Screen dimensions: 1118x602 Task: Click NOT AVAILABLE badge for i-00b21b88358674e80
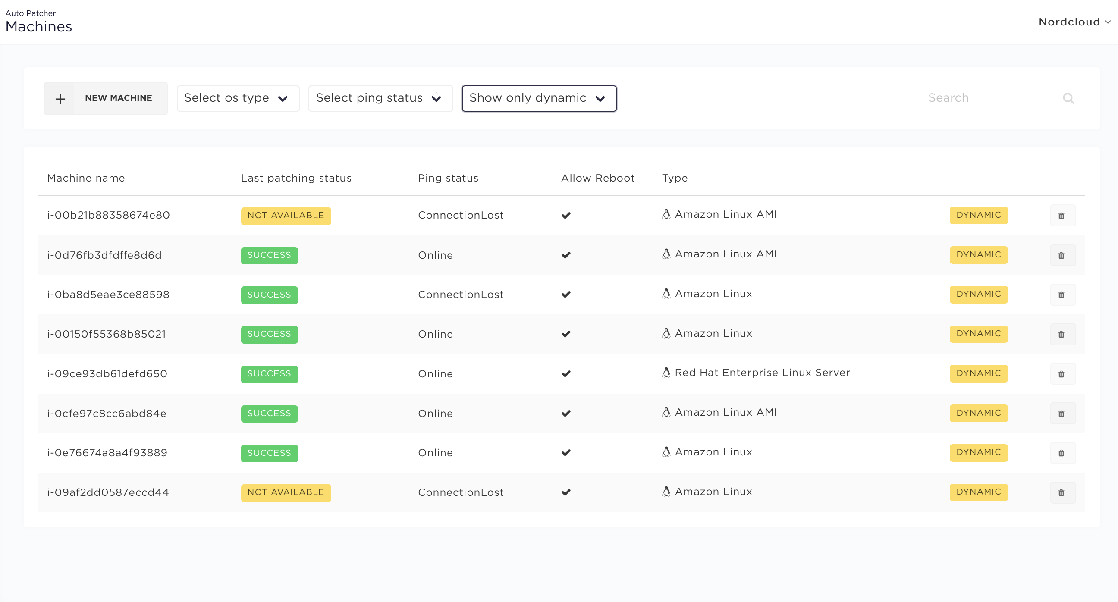(x=286, y=216)
